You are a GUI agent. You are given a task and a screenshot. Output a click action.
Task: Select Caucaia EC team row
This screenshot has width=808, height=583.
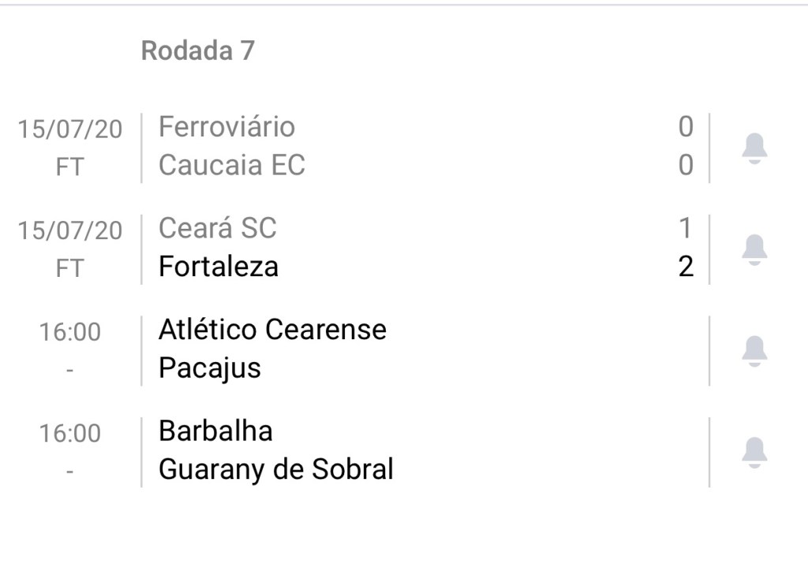(231, 166)
